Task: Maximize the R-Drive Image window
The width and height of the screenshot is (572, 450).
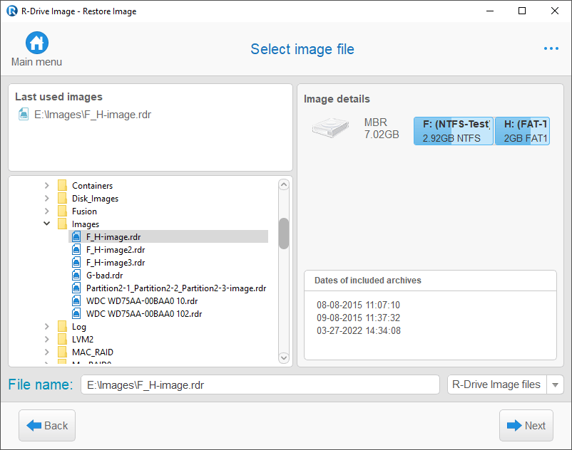Action: 522,11
